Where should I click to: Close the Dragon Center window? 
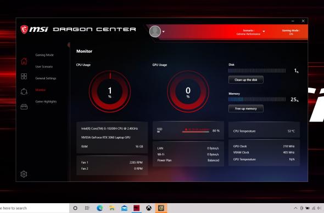click(303, 21)
